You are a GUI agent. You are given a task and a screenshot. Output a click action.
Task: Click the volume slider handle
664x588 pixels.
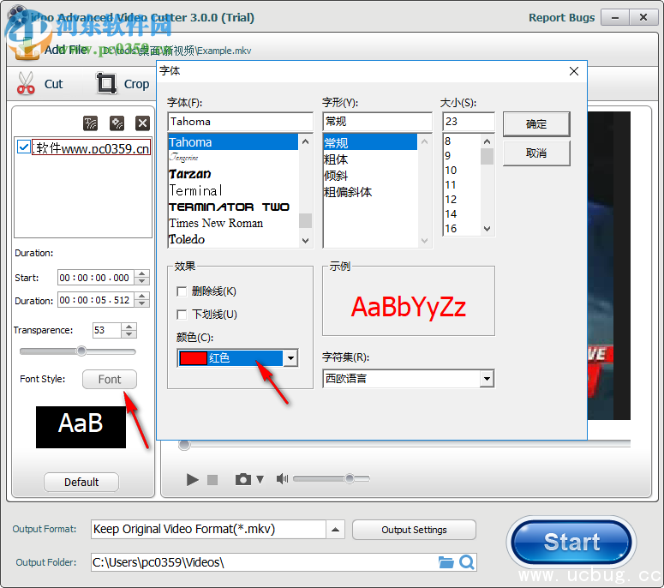(x=350, y=478)
